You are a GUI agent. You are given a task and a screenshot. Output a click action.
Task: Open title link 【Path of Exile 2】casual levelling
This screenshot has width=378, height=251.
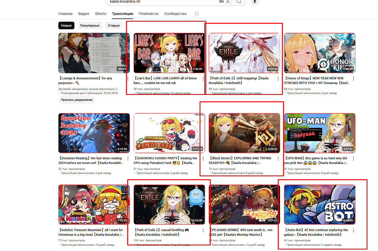tap(162, 232)
